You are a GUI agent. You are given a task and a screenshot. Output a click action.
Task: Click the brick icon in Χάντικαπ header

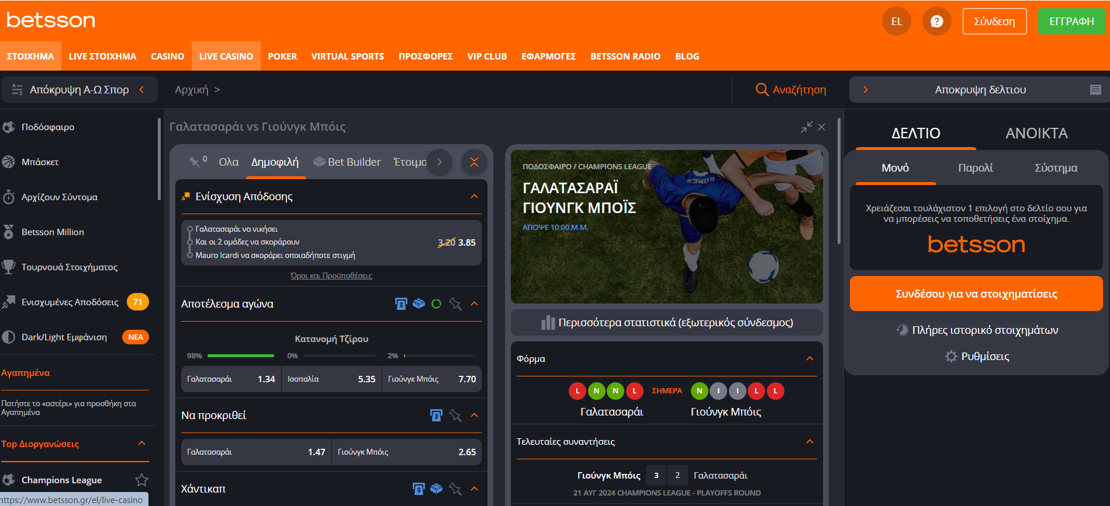[x=436, y=488]
